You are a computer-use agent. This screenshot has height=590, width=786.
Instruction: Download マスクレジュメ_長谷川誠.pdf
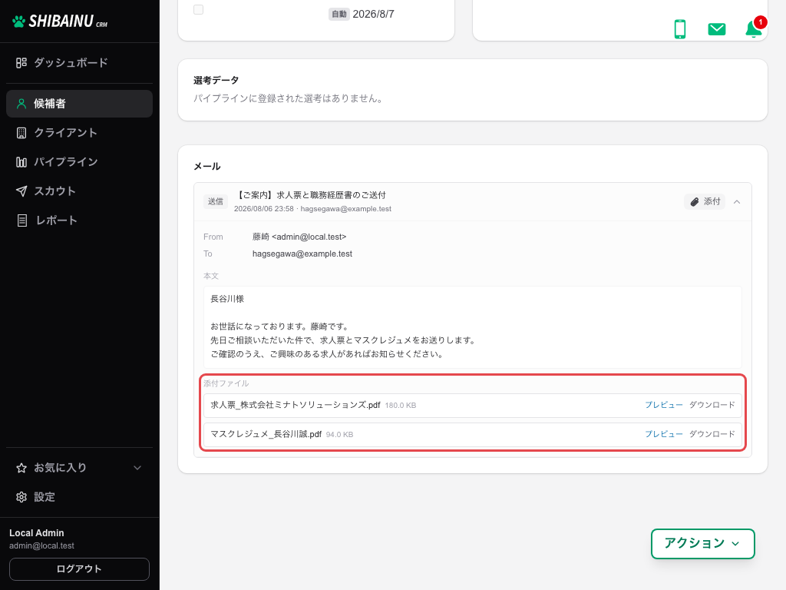712,434
